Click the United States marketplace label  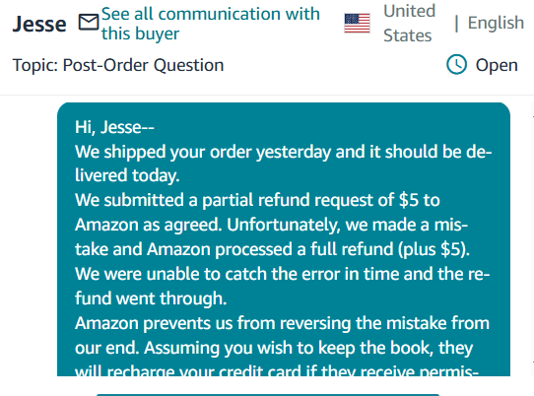click(409, 24)
